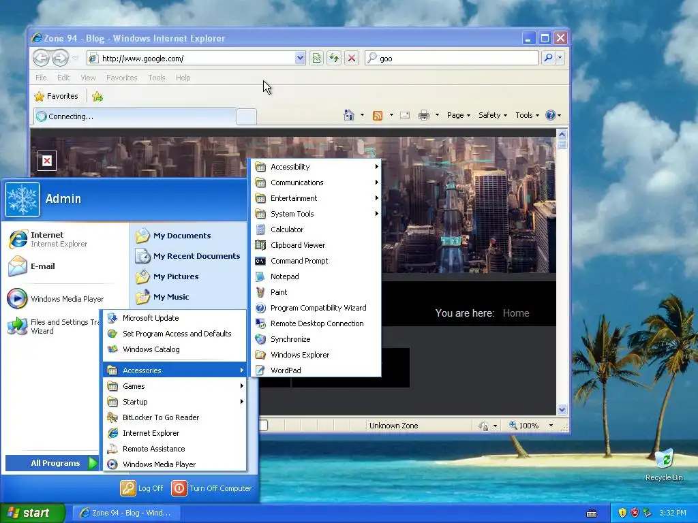Click the Back arrow in Internet Explorer

[x=42, y=58]
